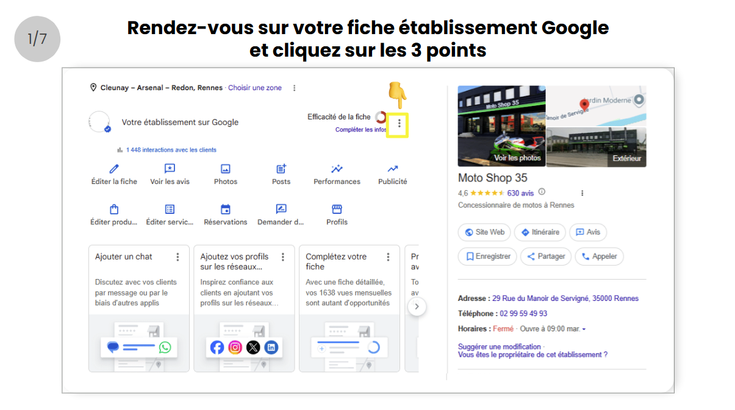
Task: Advance cards with the right arrow chevron
Action: point(417,306)
